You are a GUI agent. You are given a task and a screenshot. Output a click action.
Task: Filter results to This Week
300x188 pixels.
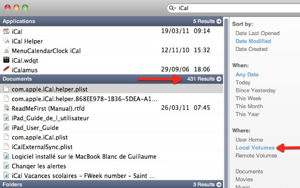click(248, 98)
